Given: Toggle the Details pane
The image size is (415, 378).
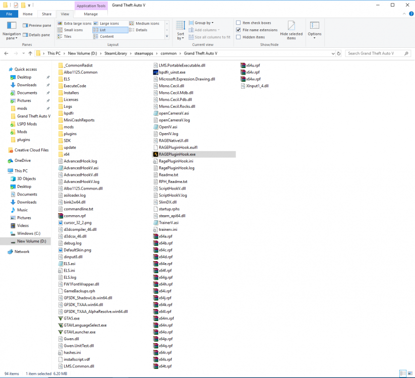Looking at the screenshot, I should pyautogui.click(x=36, y=35).
